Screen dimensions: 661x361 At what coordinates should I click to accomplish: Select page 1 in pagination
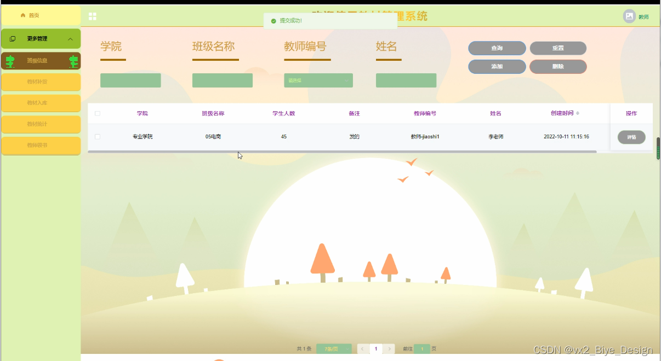(376, 348)
